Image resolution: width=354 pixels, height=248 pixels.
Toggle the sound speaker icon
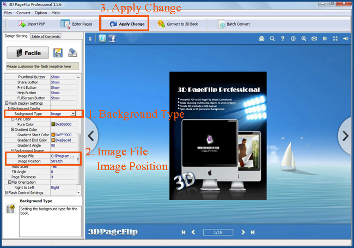[346, 39]
